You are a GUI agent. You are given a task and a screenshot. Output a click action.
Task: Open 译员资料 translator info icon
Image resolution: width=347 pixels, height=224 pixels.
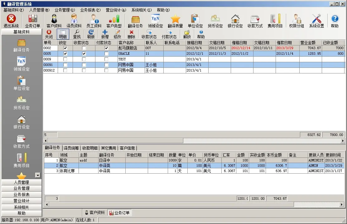[74, 19]
